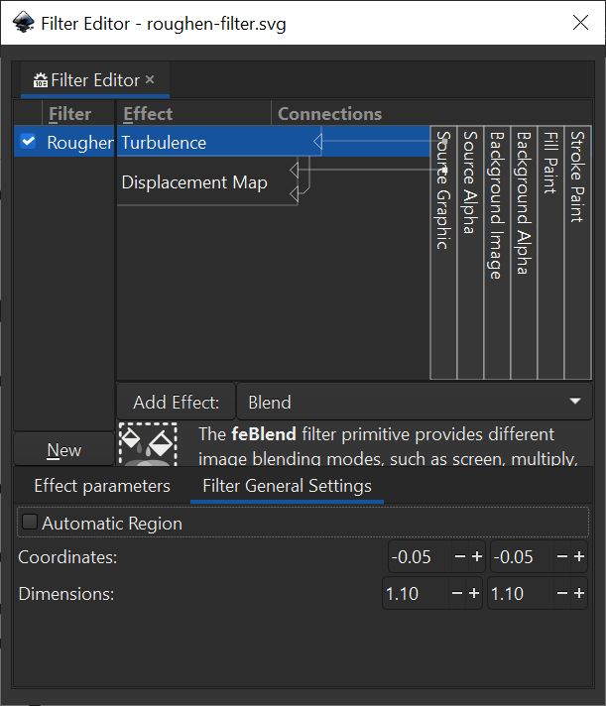Increase the Dimensions width with plus
Image resolution: width=606 pixels, height=706 pixels.
tap(474, 594)
